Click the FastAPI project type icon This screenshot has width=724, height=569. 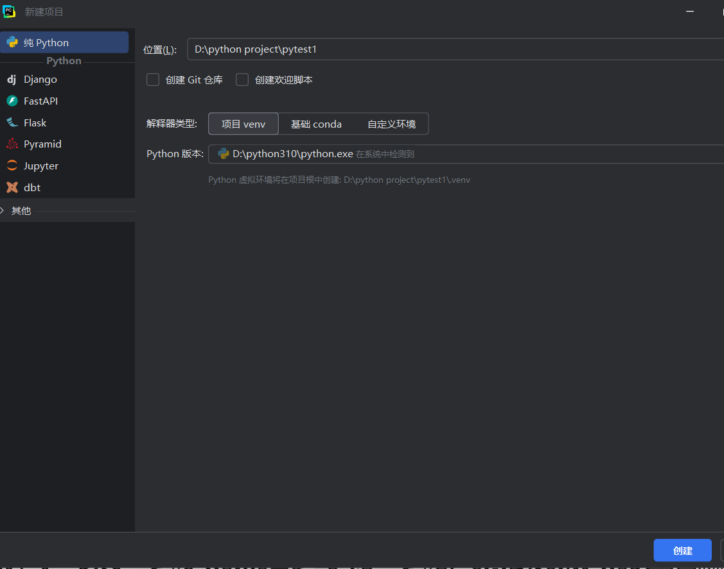(x=12, y=101)
